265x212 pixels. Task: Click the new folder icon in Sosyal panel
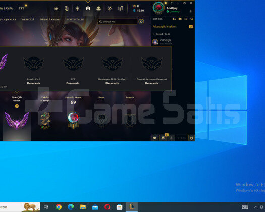coord(180,19)
